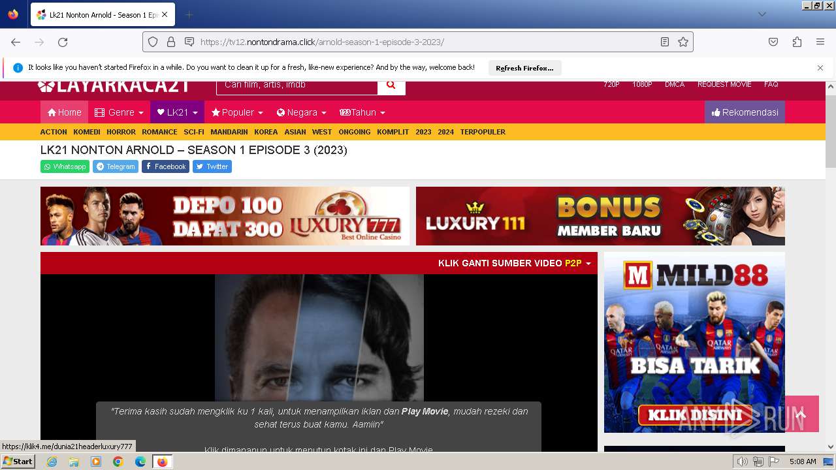
Task: Select the ROMANCE category
Action: (x=160, y=132)
